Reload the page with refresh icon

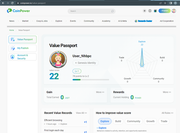(12, 3)
